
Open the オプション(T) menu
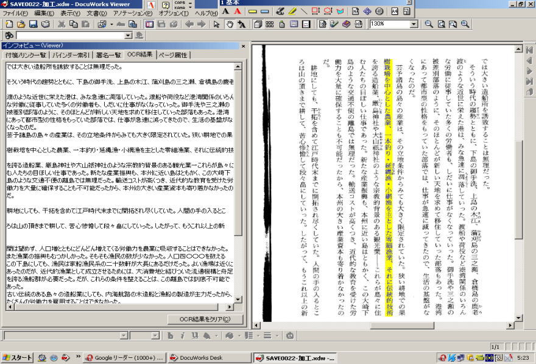tap(174, 13)
